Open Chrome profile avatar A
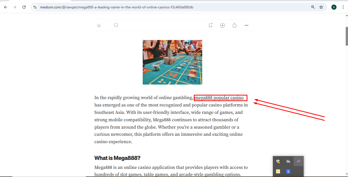Viewport: 348px width, 177px height. coord(334,7)
